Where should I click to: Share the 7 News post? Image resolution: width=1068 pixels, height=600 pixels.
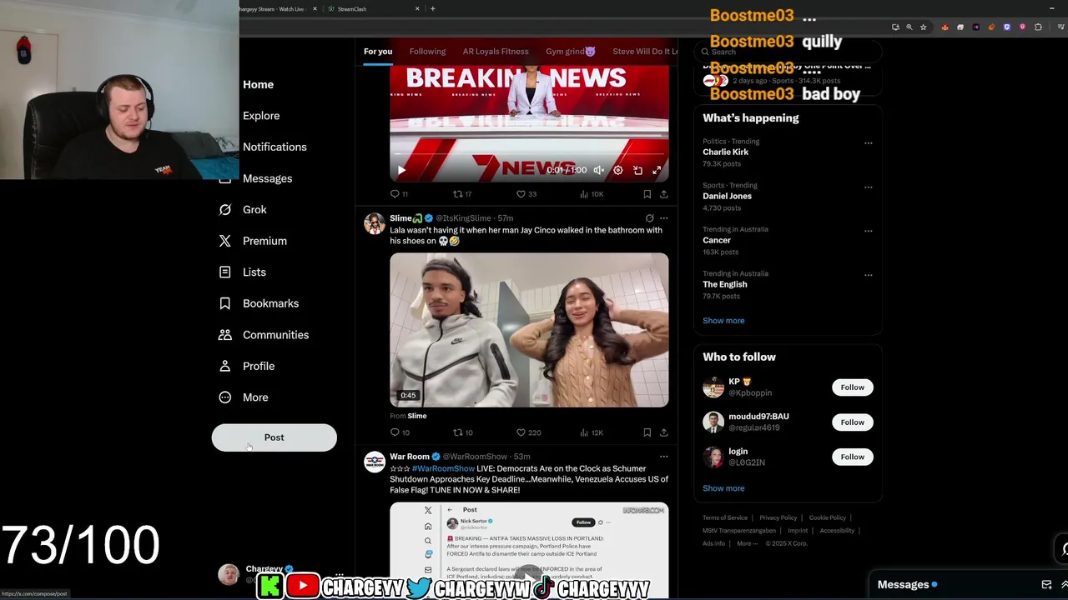pyautogui.click(x=663, y=194)
